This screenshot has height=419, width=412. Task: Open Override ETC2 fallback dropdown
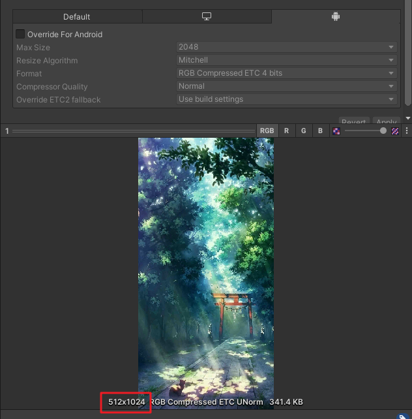click(287, 99)
